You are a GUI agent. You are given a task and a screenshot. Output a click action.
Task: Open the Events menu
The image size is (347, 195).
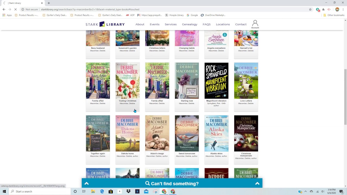[155, 24]
